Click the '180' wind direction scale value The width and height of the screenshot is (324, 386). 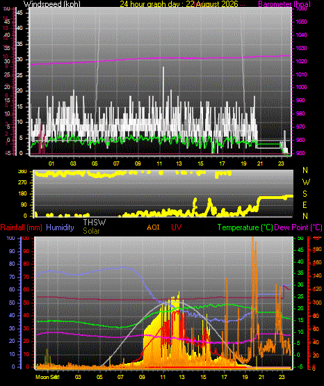pos(22,194)
